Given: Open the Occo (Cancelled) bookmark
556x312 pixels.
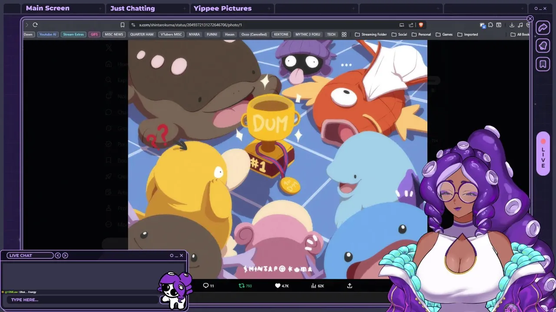Looking at the screenshot, I should click(x=254, y=34).
